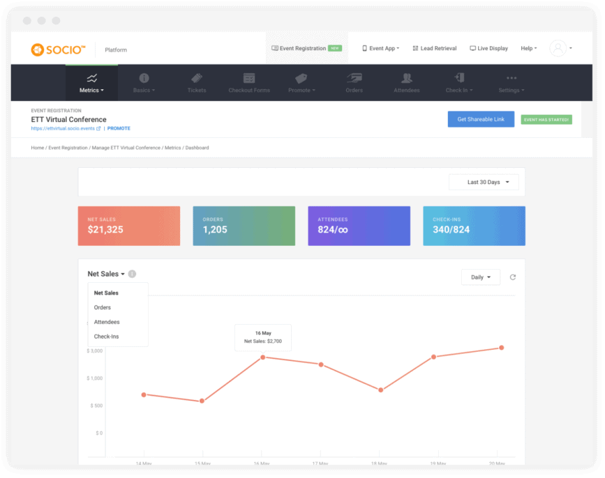Expand the Metrics tab label dropdown
This screenshot has height=478, width=605.
(92, 90)
